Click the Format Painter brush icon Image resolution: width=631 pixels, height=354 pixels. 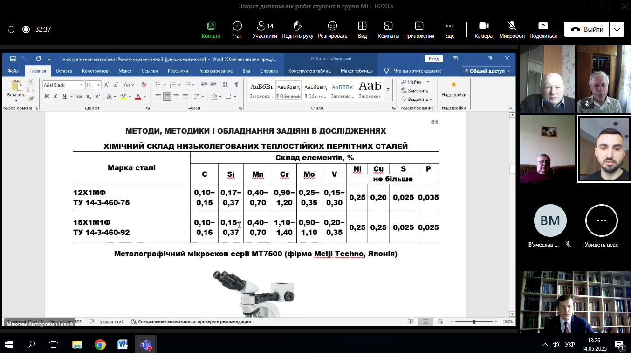click(x=31, y=99)
